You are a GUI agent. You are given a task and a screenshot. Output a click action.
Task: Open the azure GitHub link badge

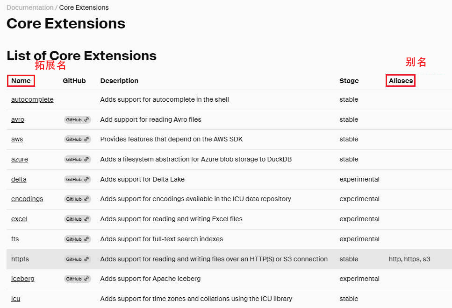pos(78,160)
